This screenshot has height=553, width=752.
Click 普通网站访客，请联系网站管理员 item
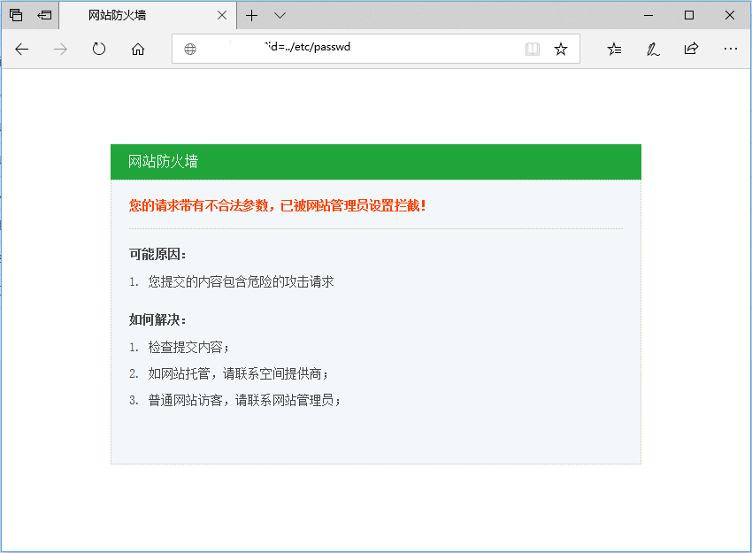coord(244,400)
